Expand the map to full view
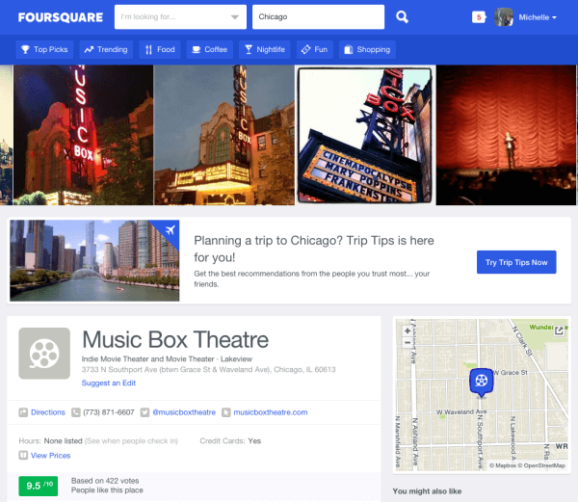This screenshot has width=578, height=502. pyautogui.click(x=559, y=330)
